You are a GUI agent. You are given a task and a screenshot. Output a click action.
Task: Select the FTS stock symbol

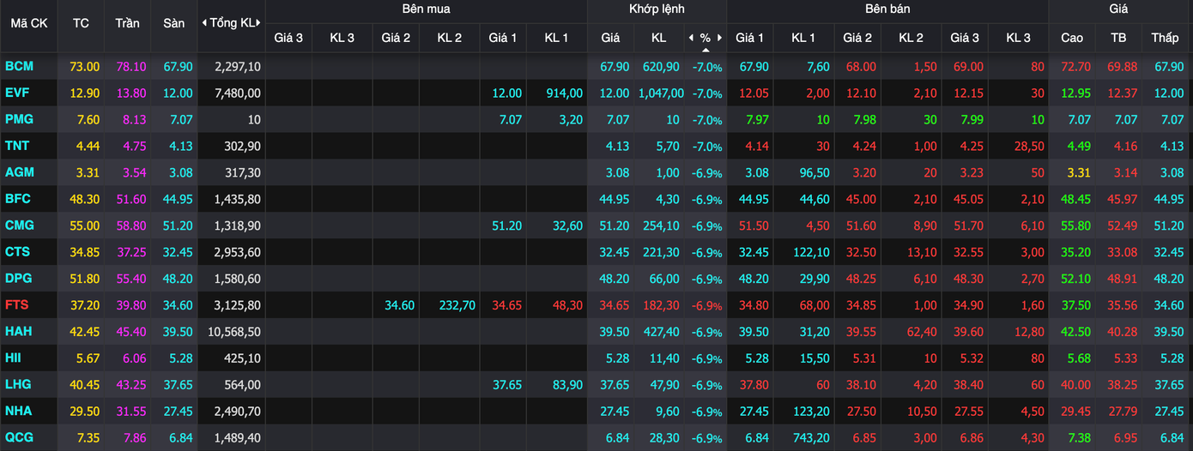pos(17,305)
